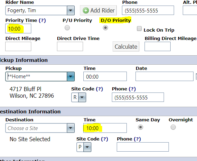Click the pickup Date input field
This screenshot has width=197, height=161.
tap(164, 77)
